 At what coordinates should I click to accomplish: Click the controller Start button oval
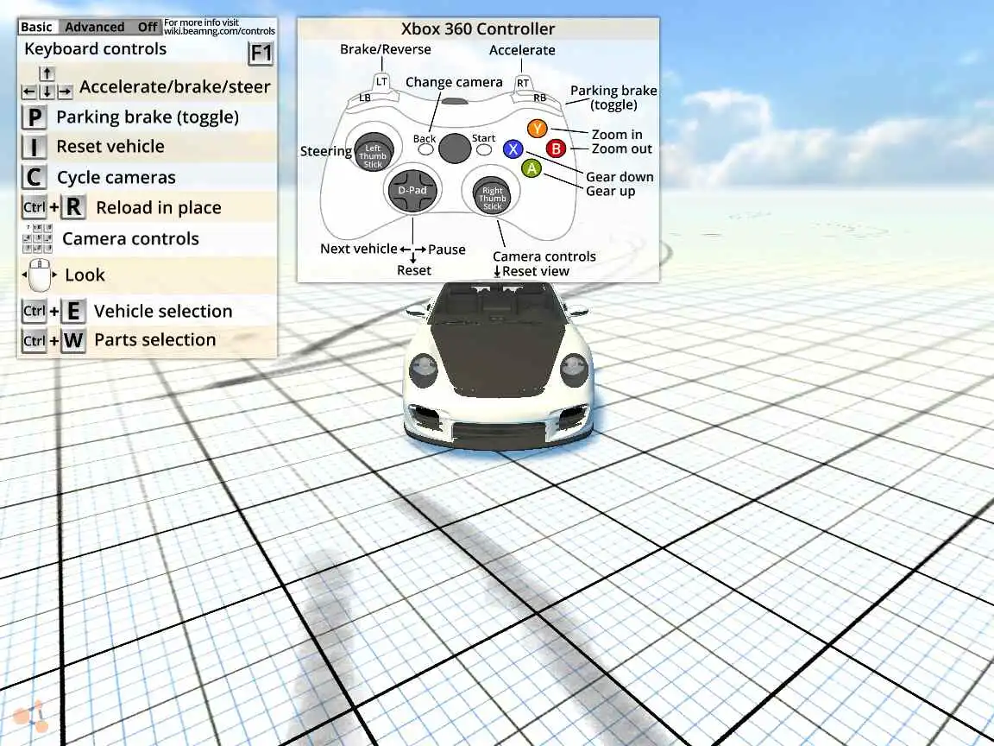tap(484, 149)
